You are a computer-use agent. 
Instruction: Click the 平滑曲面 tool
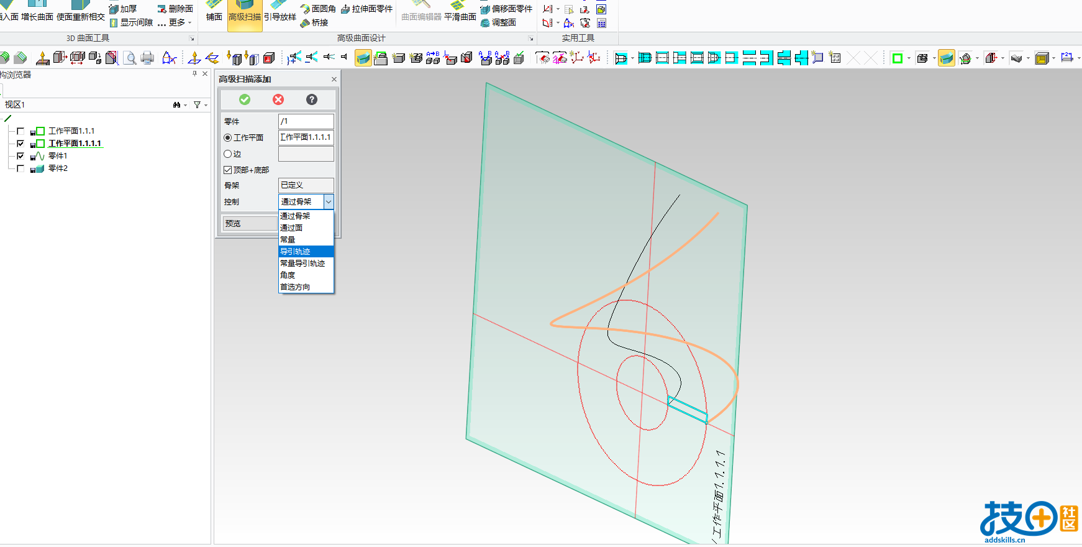tap(460, 12)
